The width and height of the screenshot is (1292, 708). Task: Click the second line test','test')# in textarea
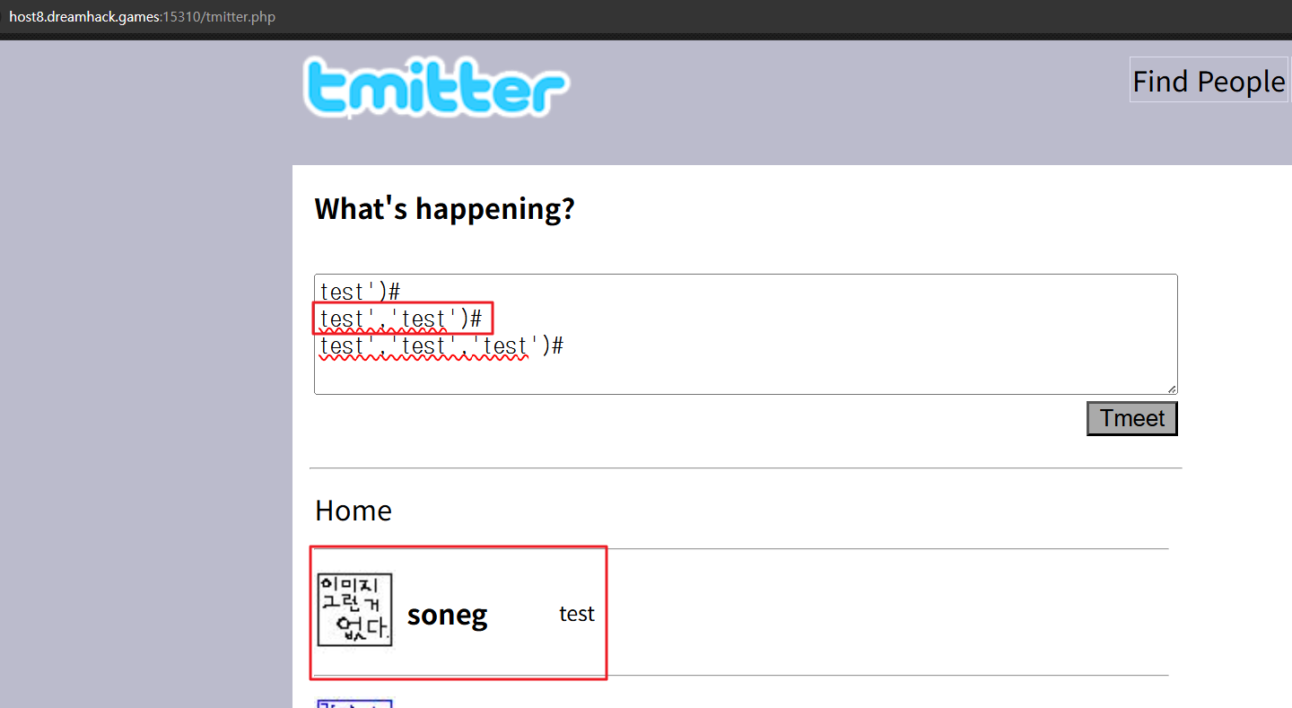[400, 319]
